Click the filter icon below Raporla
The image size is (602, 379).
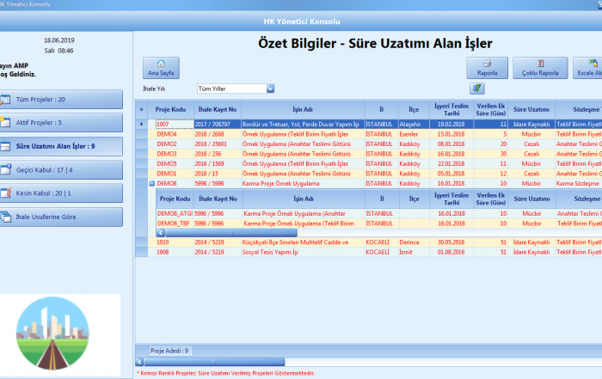pyautogui.click(x=476, y=89)
